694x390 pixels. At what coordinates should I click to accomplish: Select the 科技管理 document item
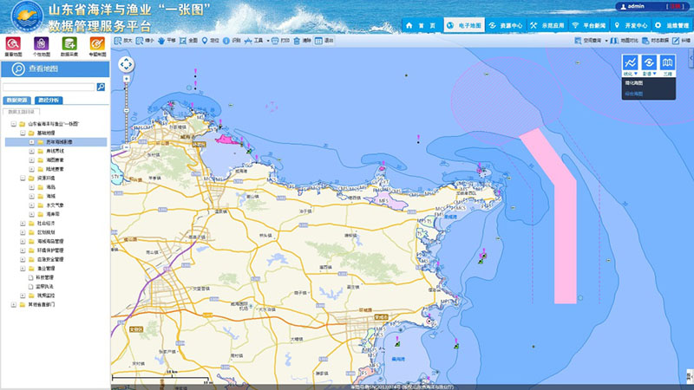(x=41, y=277)
